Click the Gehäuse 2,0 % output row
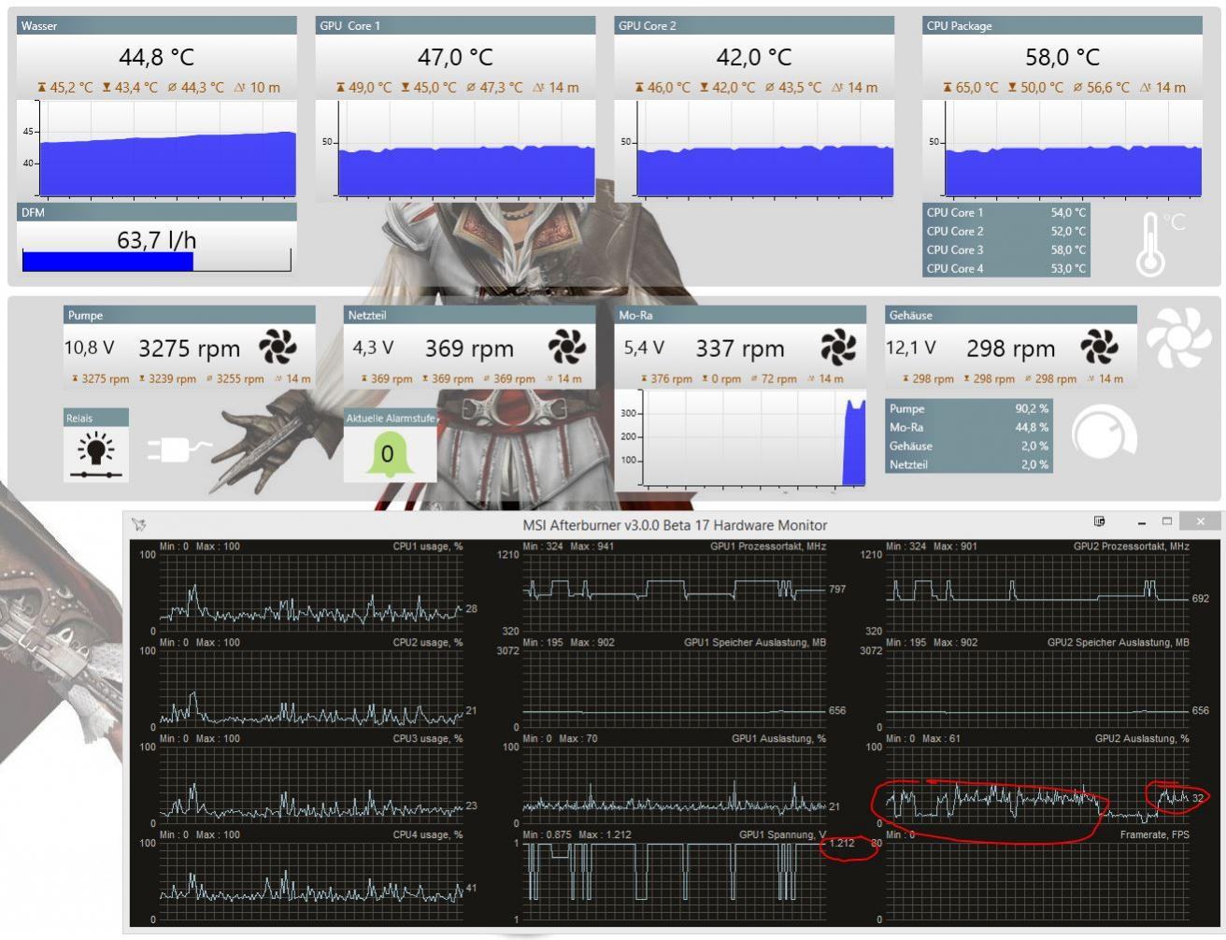 pos(969,447)
